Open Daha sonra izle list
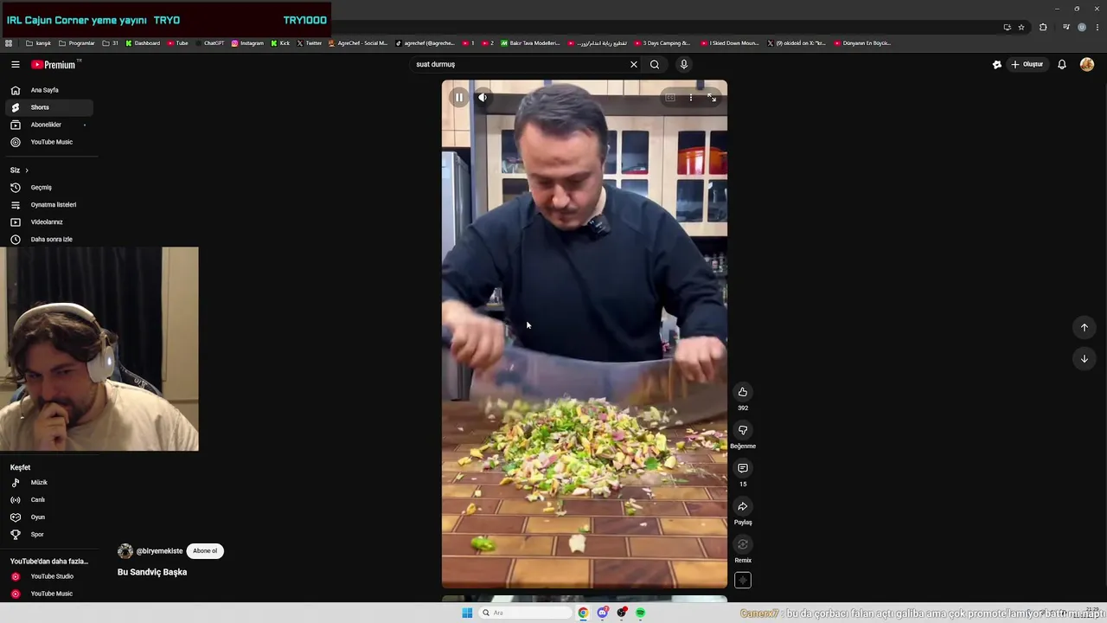This screenshot has width=1107, height=623. pyautogui.click(x=51, y=240)
